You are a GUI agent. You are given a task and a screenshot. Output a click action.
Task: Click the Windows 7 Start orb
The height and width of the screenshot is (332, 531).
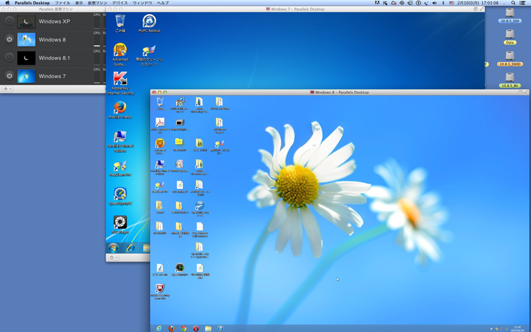pyautogui.click(x=114, y=248)
